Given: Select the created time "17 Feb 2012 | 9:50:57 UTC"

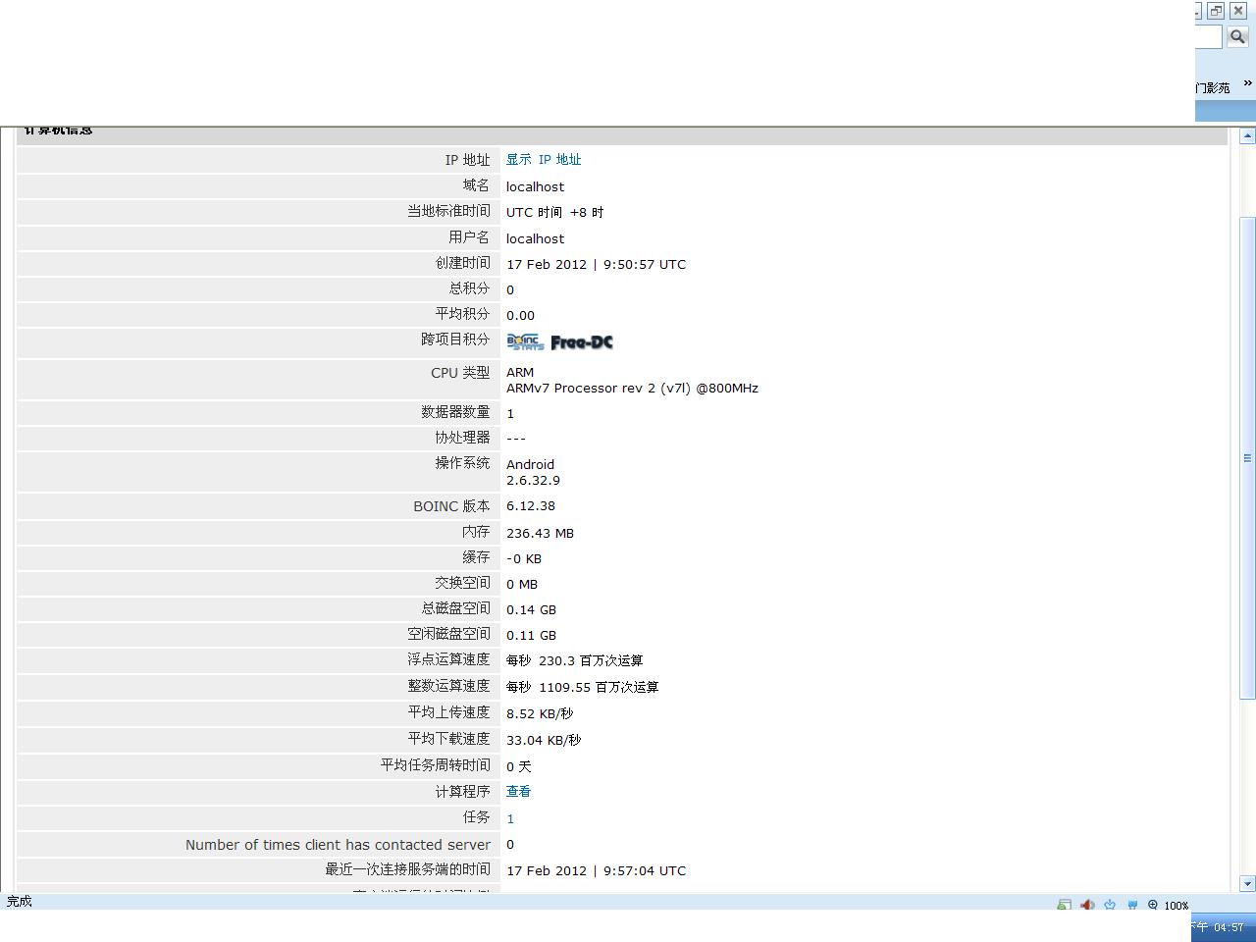Looking at the screenshot, I should pos(596,264).
